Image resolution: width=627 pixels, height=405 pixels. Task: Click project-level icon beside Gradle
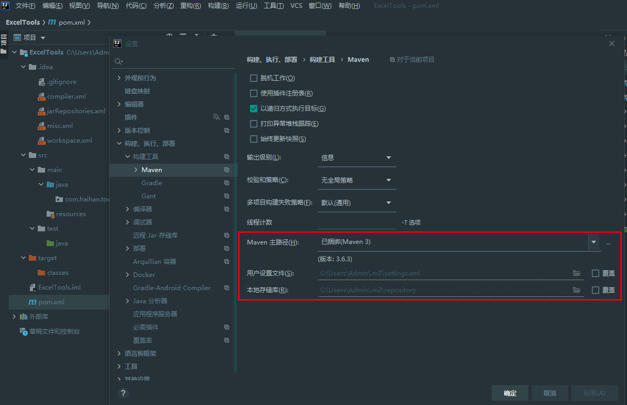point(226,183)
